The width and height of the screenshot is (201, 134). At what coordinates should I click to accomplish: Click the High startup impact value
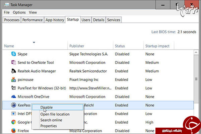click(149, 122)
